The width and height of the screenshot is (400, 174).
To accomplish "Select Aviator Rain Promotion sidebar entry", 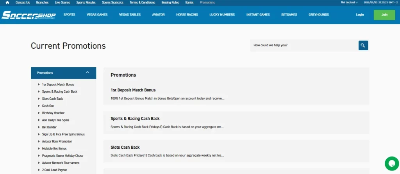I will pos(57,141).
